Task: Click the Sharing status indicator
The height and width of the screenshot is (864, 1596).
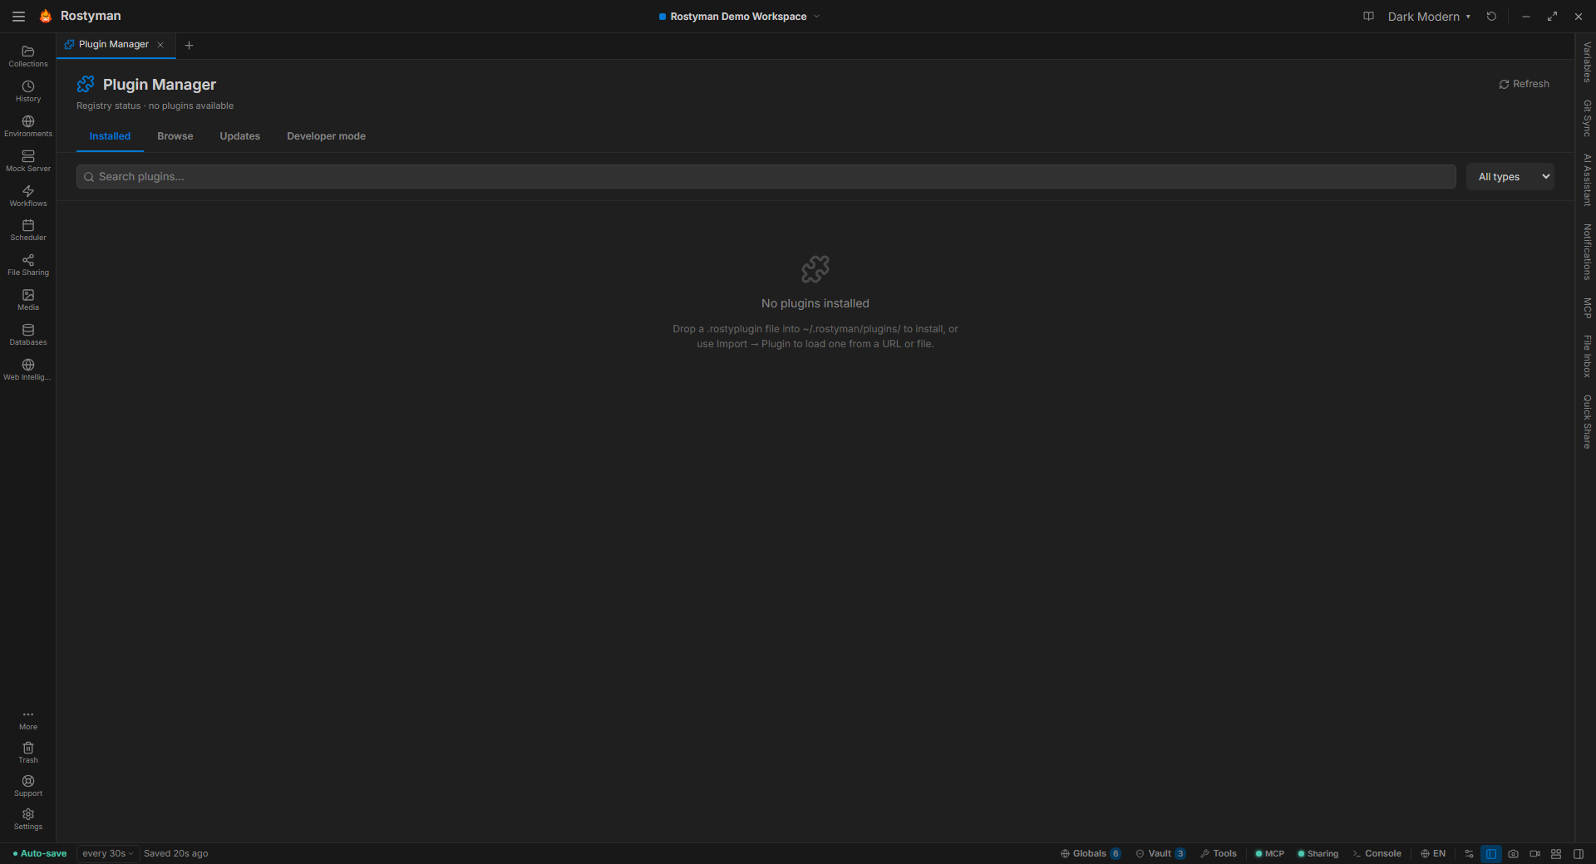Action: coord(1318,853)
